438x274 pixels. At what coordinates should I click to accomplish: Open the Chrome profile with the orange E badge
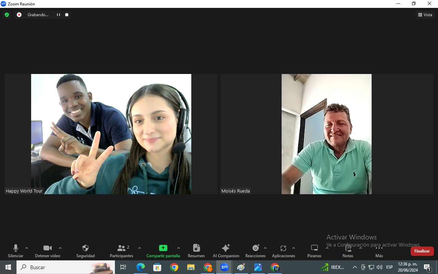[x=208, y=267]
